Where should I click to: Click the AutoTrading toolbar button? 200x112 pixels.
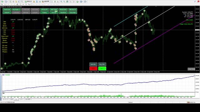45,2
